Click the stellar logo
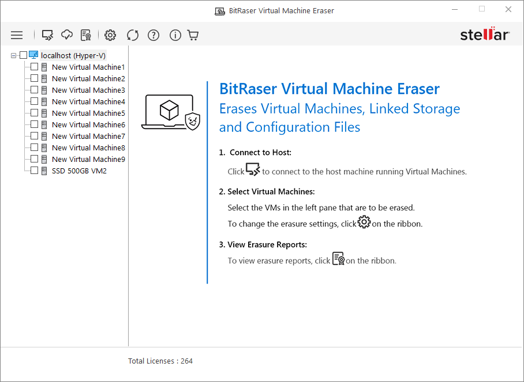The image size is (524, 382). [x=485, y=33]
